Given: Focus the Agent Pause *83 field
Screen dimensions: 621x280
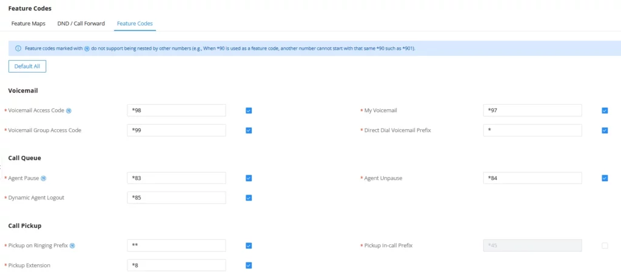Looking at the screenshot, I should pos(176,178).
